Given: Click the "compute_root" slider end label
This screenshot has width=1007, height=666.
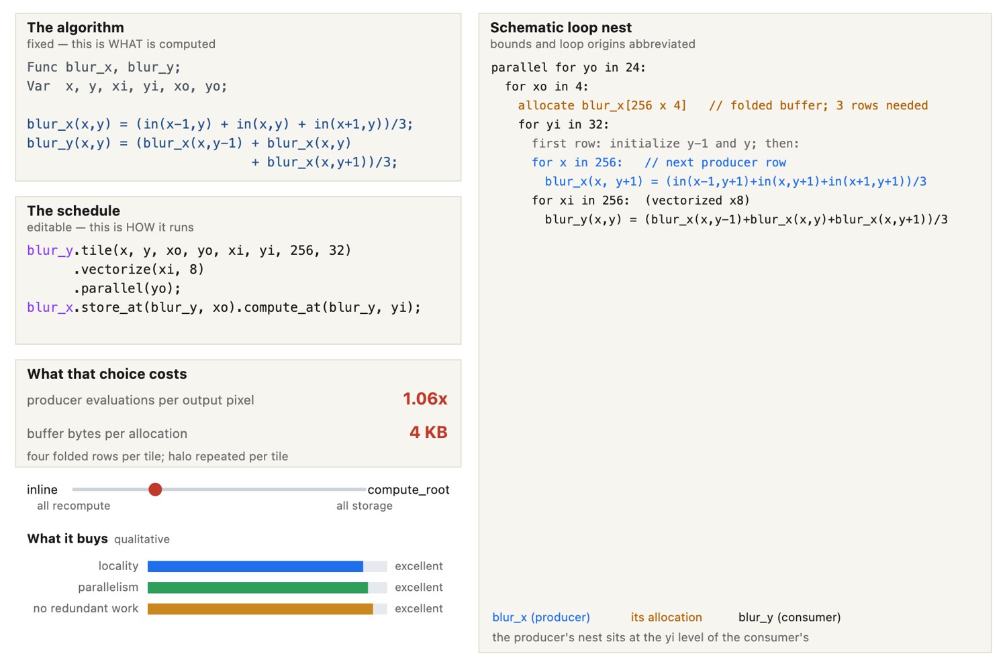Looking at the screenshot, I should [x=408, y=490].
